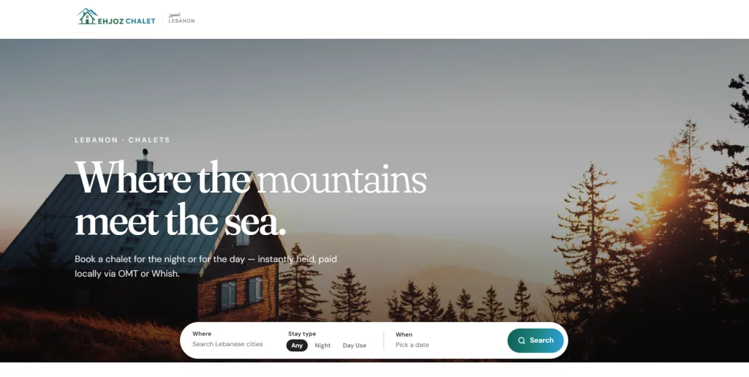Select the Any stay type option
Screen dimensions: 749x377
(297, 346)
